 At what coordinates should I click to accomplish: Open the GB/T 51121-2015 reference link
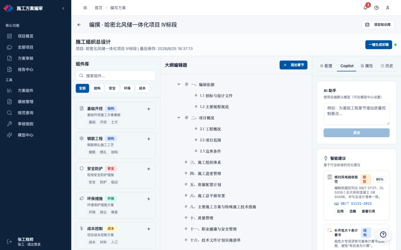[356, 203]
